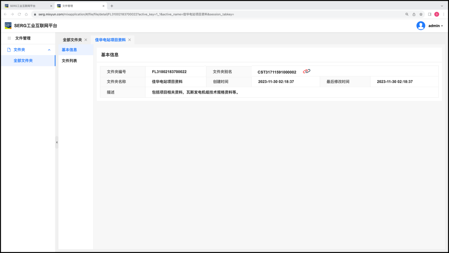Open the browser zoom magnifier icon
This screenshot has width=449, height=253.
[407, 14]
